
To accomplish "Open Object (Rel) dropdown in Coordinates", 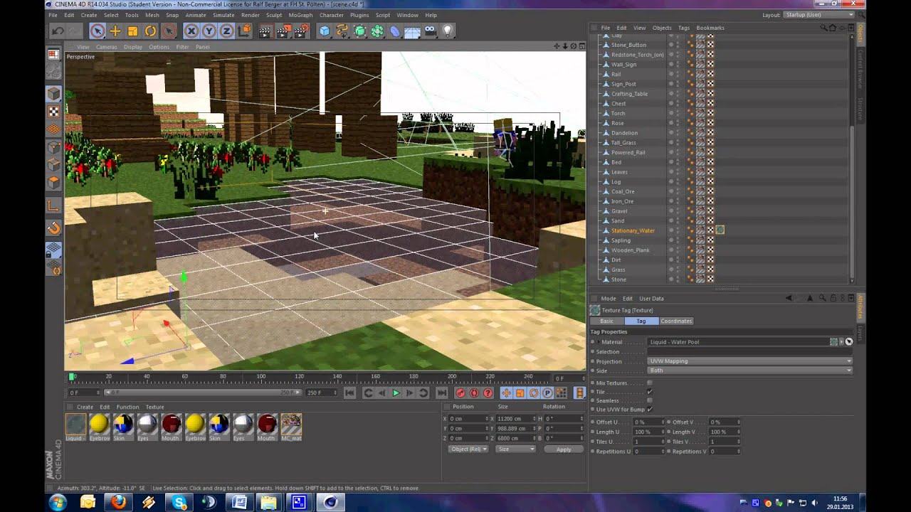I will [x=468, y=449].
